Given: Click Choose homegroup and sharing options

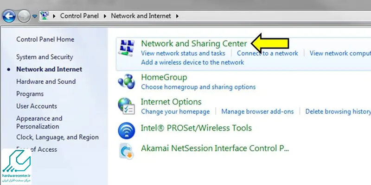Looking at the screenshot, I should [x=198, y=87].
